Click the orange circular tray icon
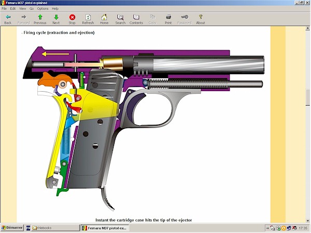The image size is (311, 233). [284, 228]
